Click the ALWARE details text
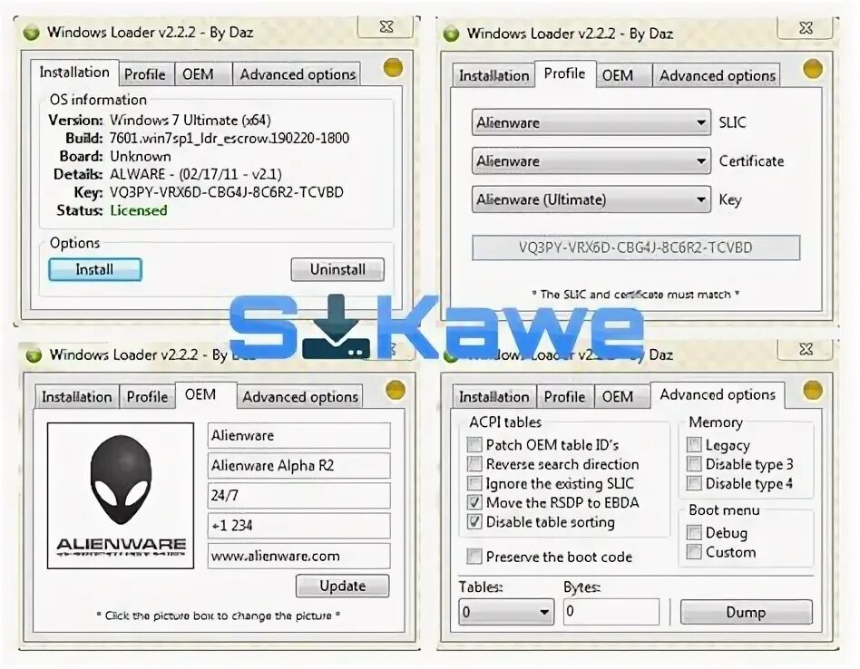Screen dimensions: 860x669 point(196,174)
